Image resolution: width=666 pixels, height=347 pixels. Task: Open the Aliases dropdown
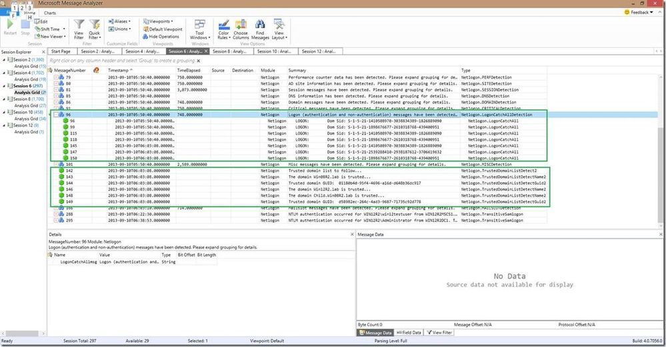[119, 21]
